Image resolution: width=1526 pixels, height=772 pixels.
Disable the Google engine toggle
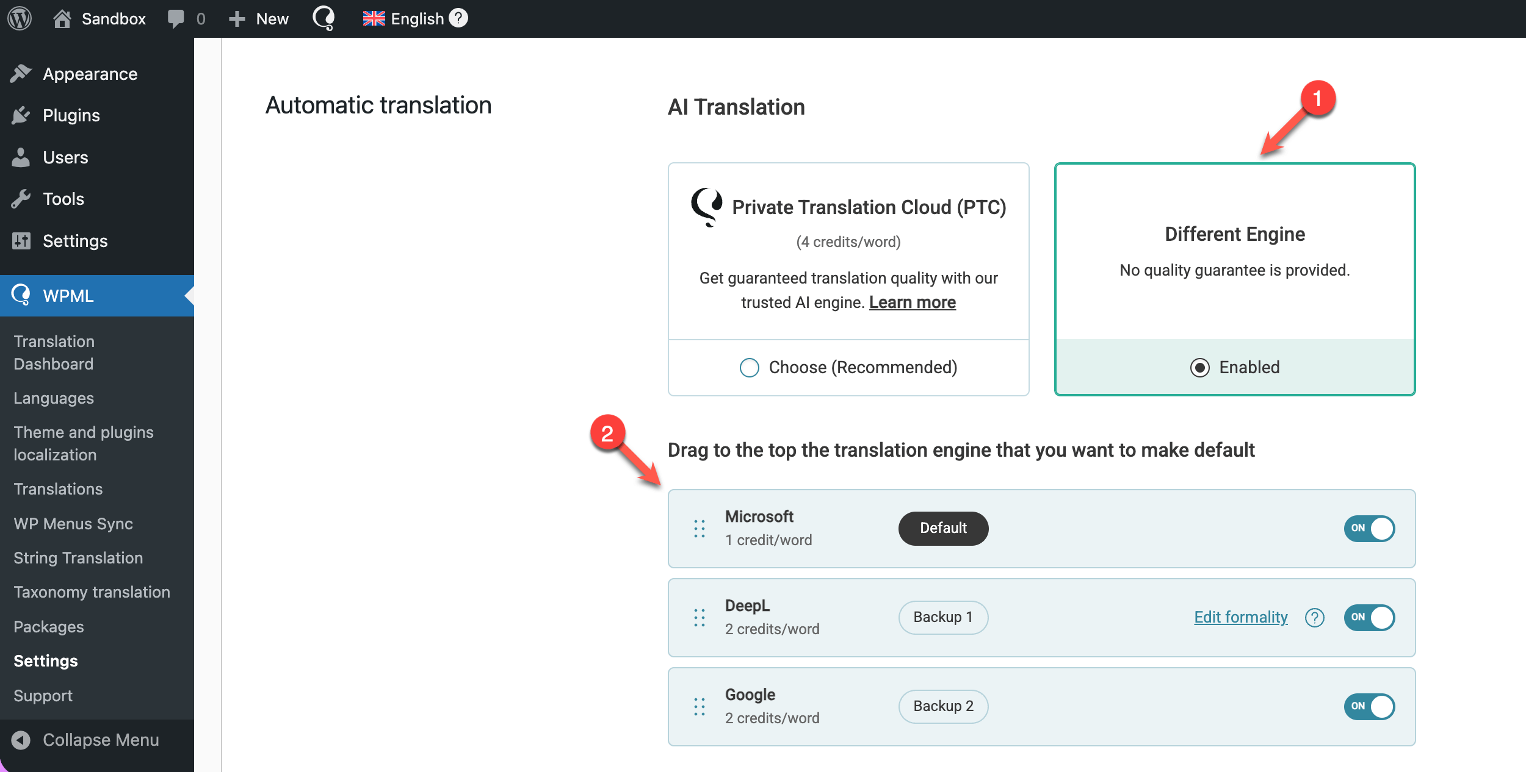point(1369,707)
